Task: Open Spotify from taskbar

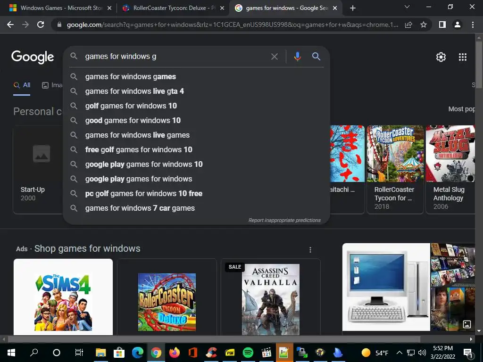Action: click(248, 353)
